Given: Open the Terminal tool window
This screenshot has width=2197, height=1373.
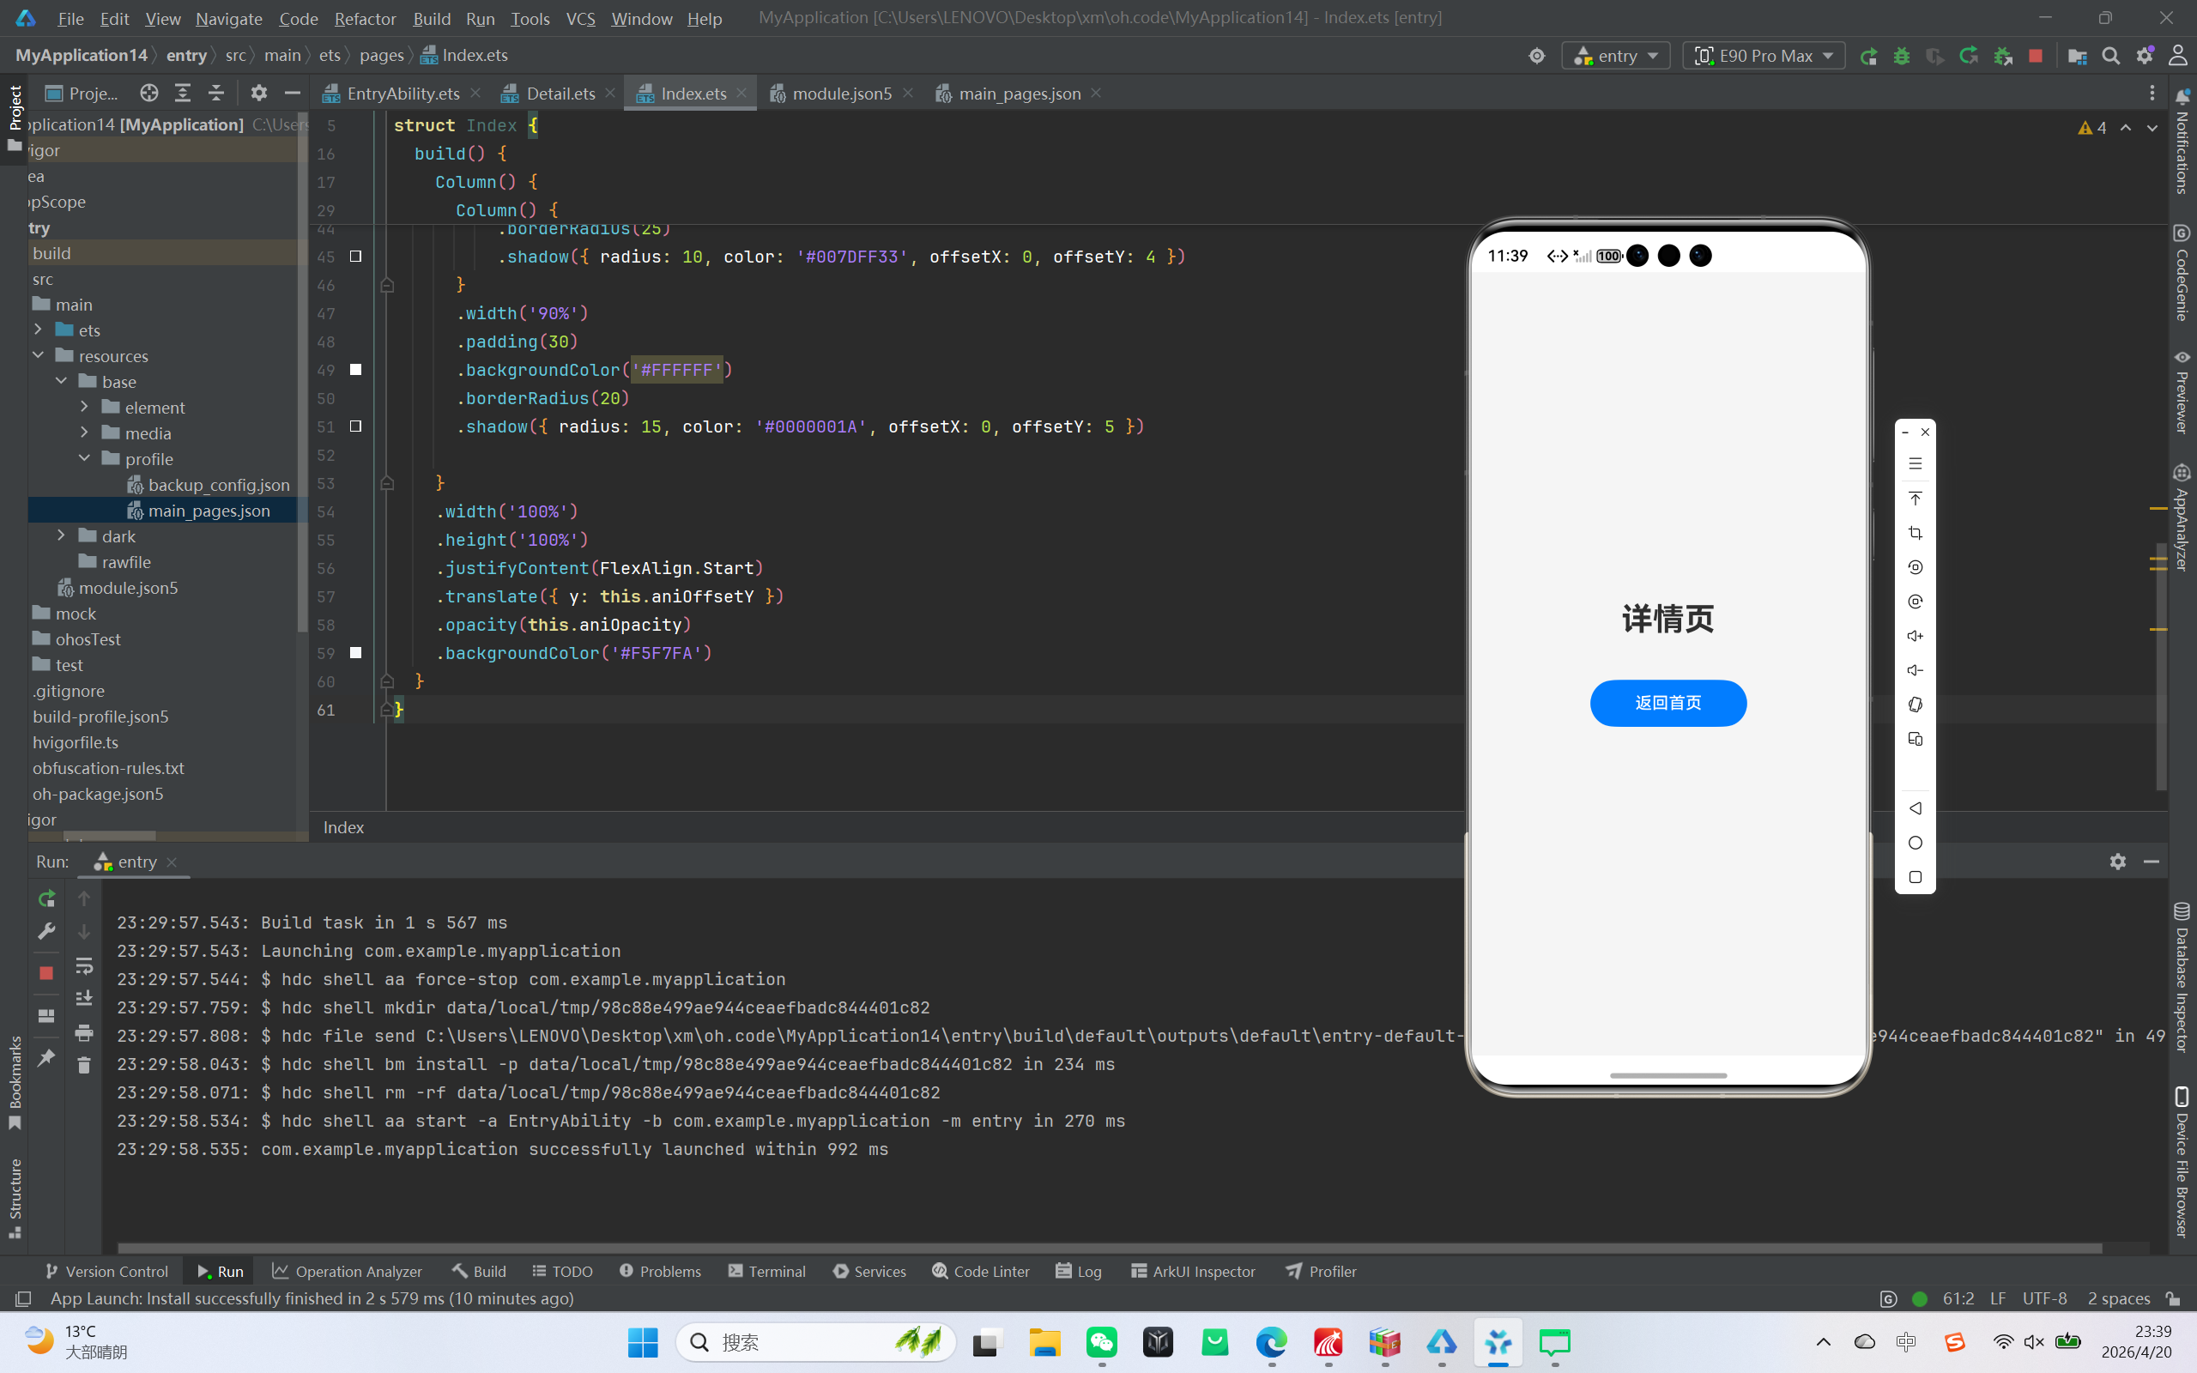Looking at the screenshot, I should tap(767, 1271).
